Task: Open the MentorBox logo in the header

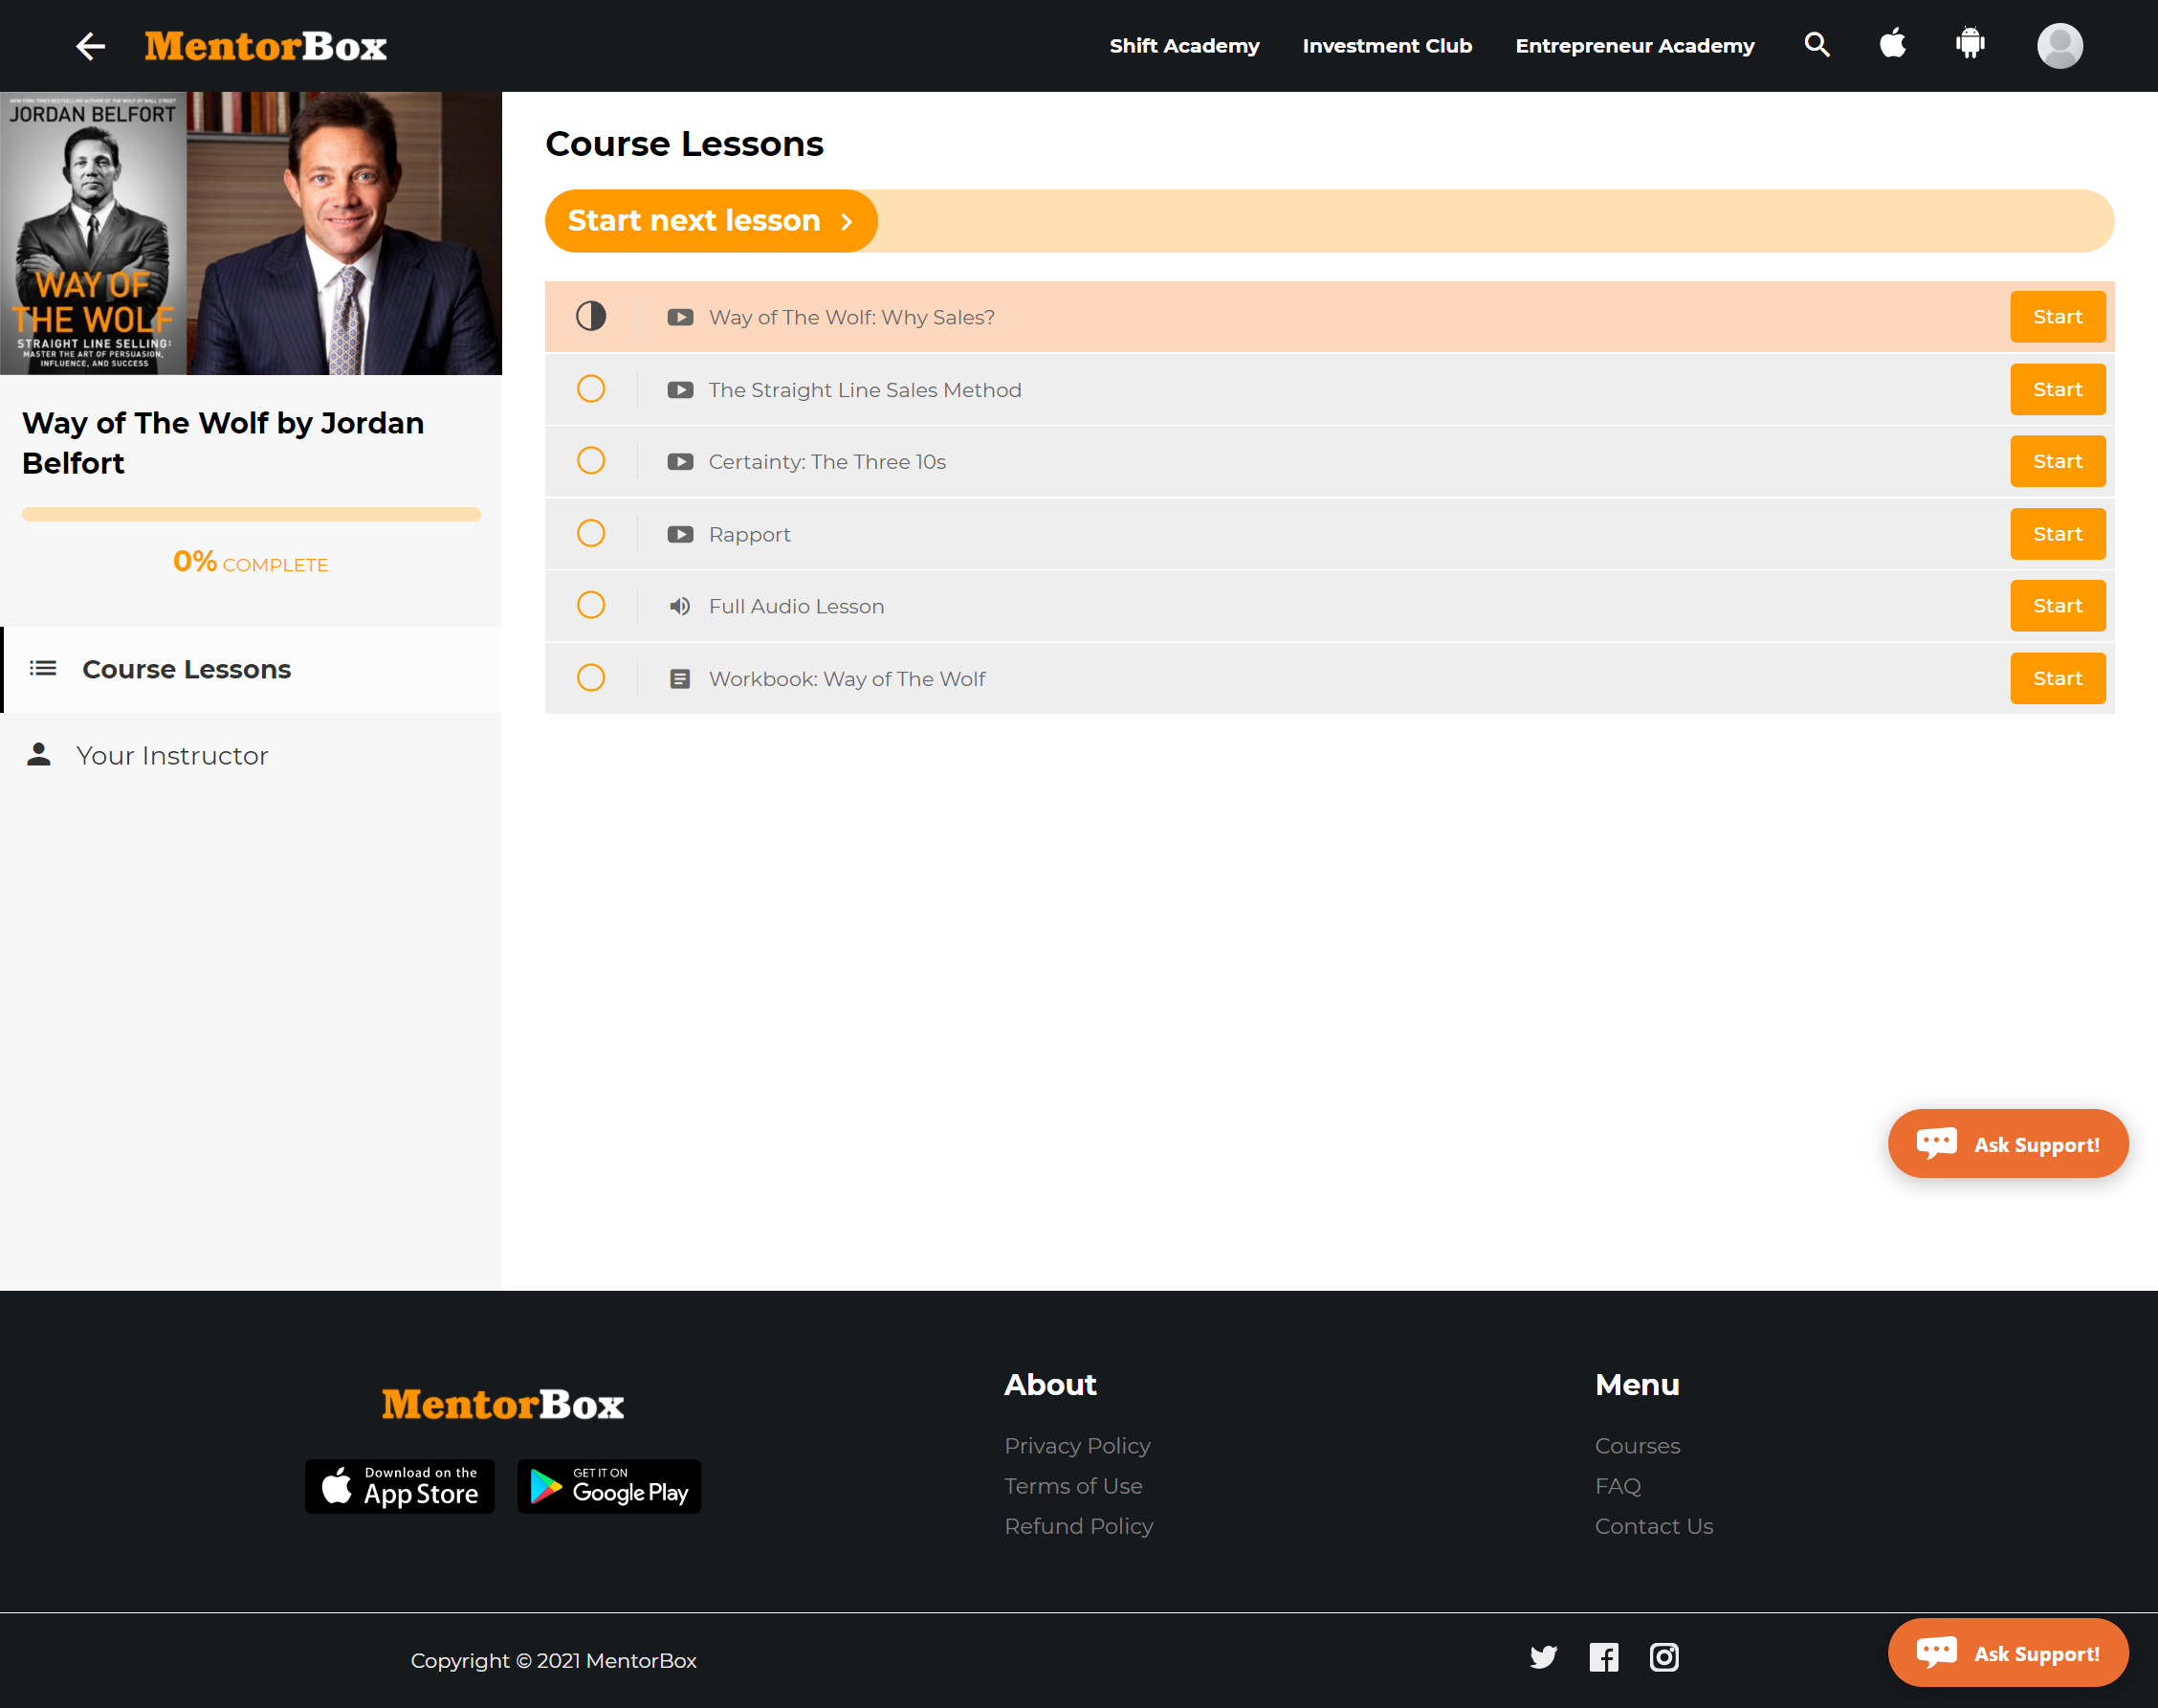Action: coord(266,46)
